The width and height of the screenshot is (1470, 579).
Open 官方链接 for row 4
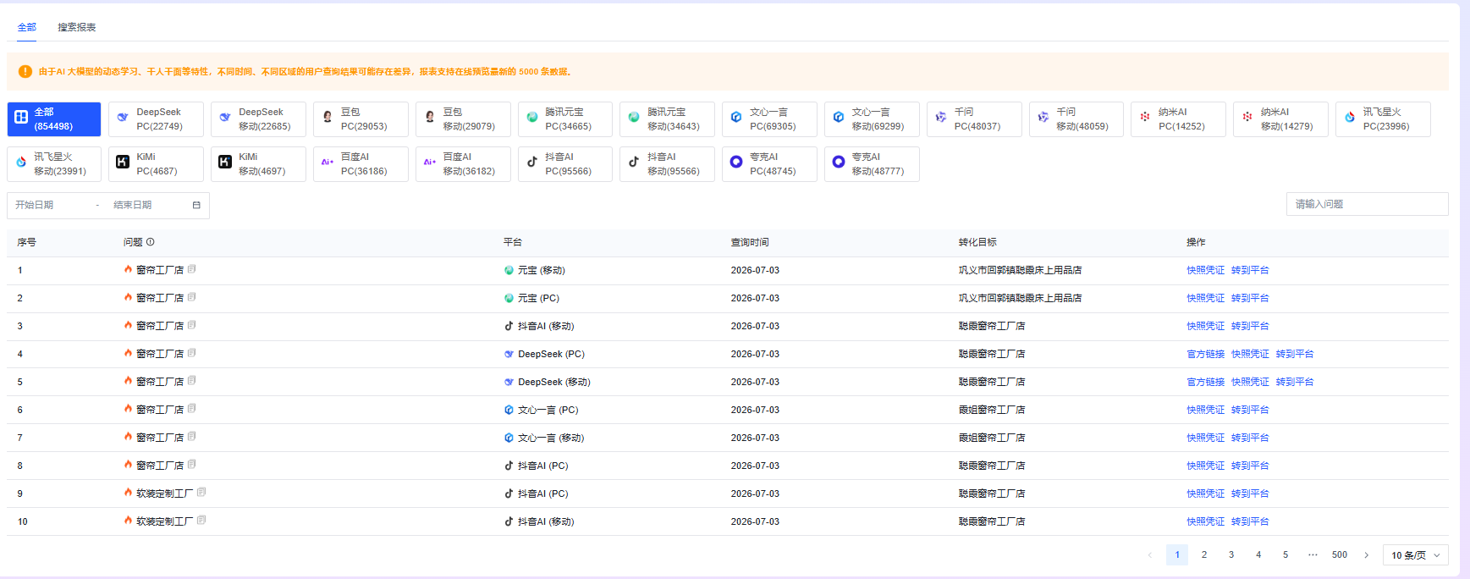(1205, 354)
